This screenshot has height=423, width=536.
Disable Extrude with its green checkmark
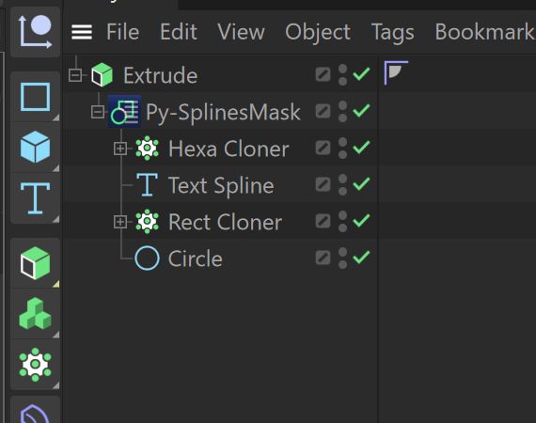pos(361,74)
